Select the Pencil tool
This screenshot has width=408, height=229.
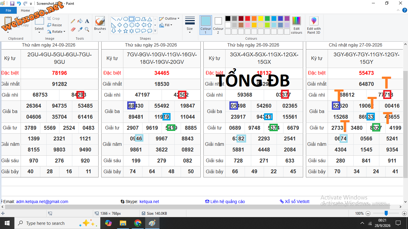point(73,21)
